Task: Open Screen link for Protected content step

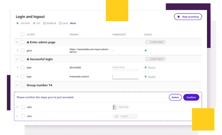Action: 152,77
